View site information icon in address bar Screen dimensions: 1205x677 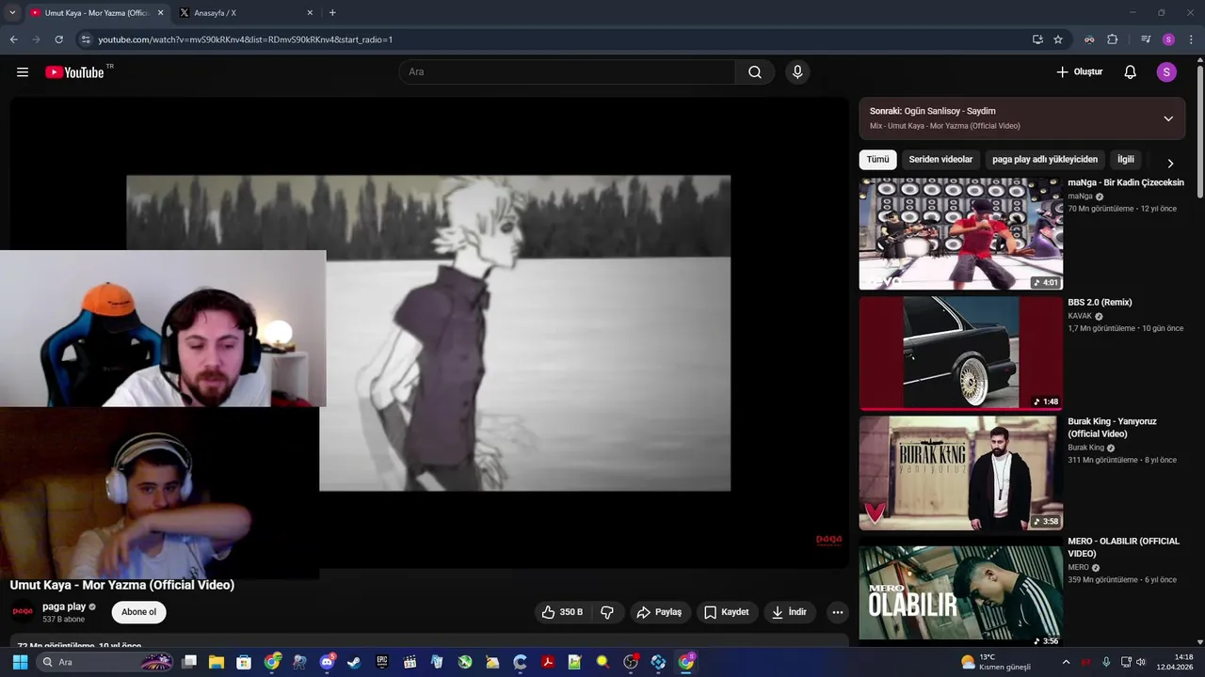point(85,39)
